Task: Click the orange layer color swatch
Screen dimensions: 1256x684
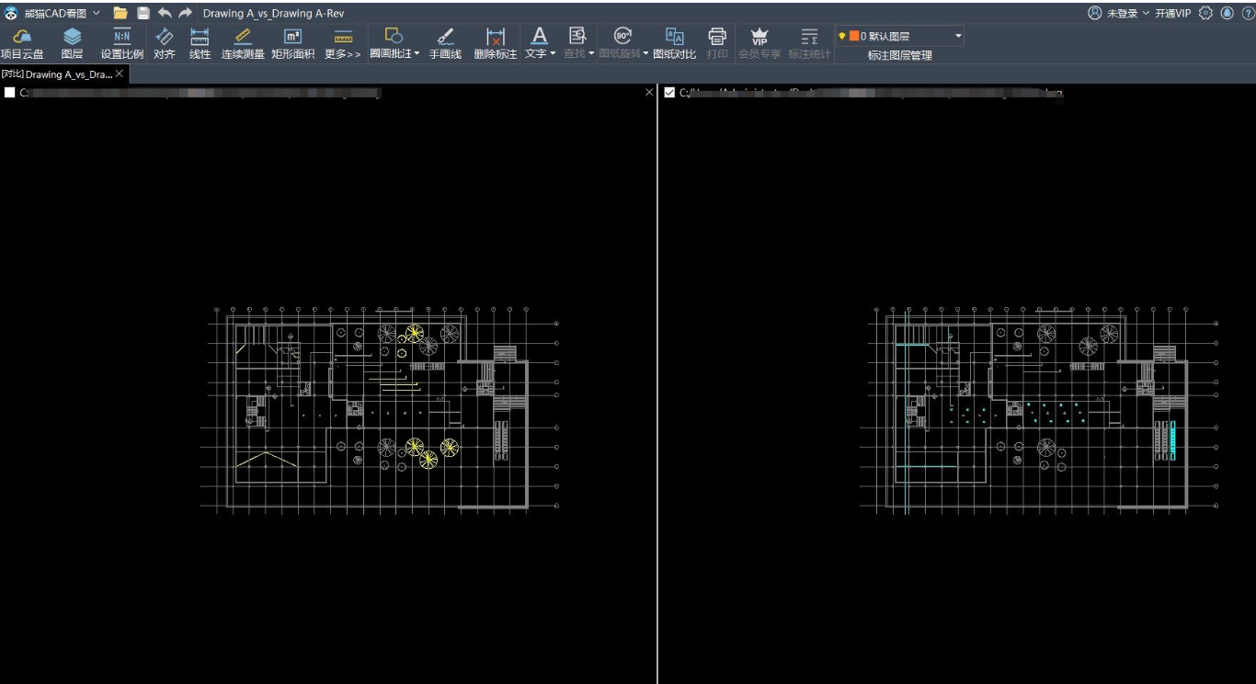Action: (854, 36)
